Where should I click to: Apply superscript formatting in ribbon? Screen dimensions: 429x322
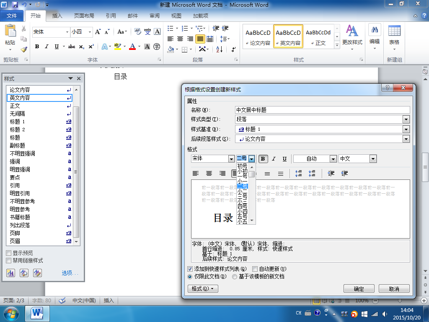(x=91, y=47)
